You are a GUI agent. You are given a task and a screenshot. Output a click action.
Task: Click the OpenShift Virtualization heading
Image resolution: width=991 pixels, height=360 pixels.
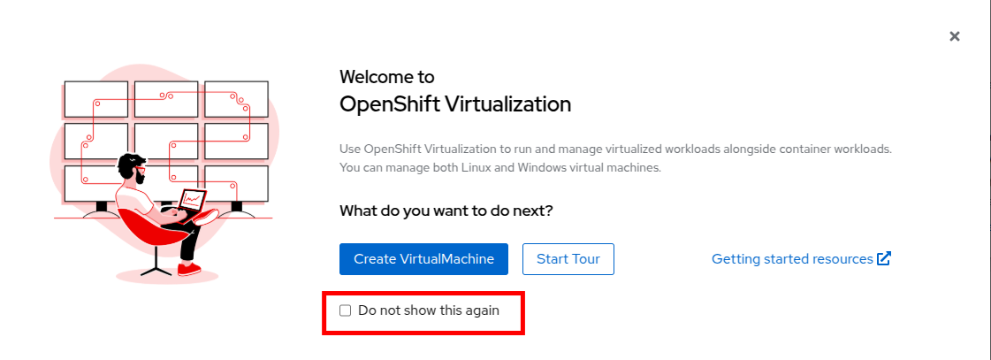click(x=455, y=104)
